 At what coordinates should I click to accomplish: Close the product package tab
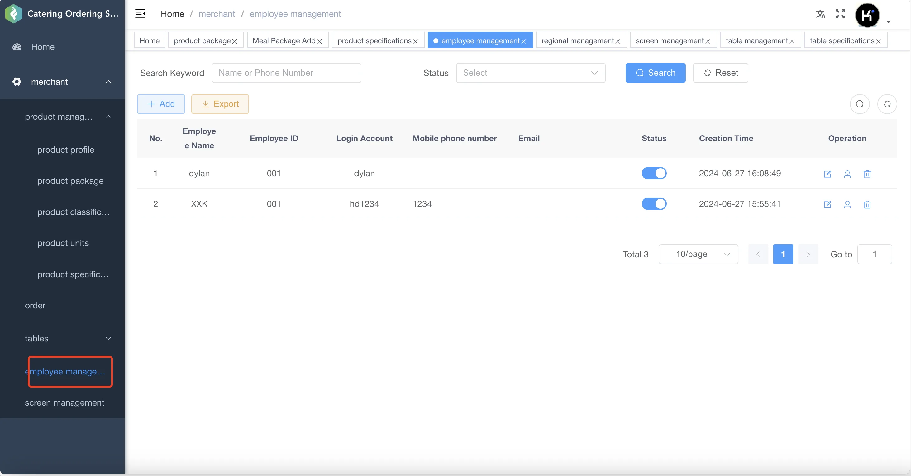pos(235,41)
